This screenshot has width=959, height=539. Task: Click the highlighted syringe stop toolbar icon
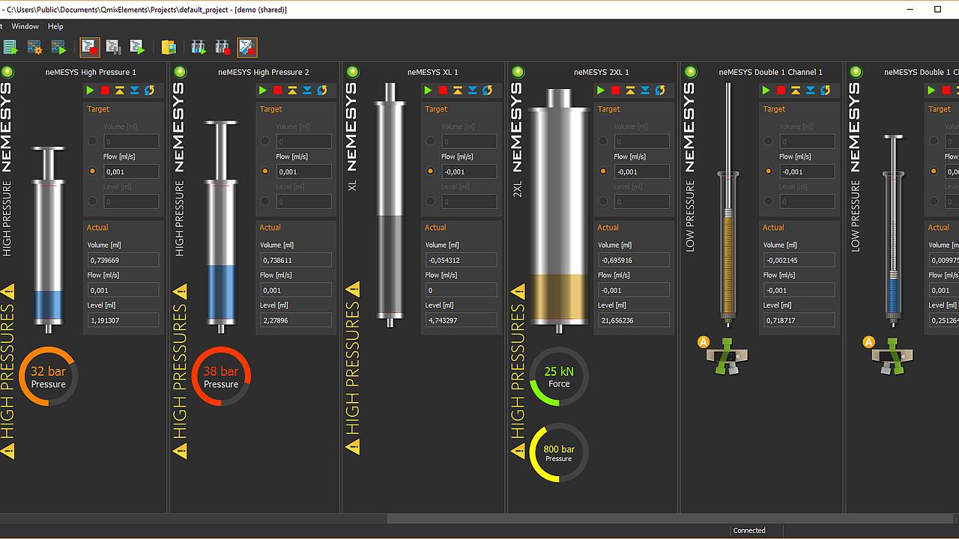tap(247, 47)
